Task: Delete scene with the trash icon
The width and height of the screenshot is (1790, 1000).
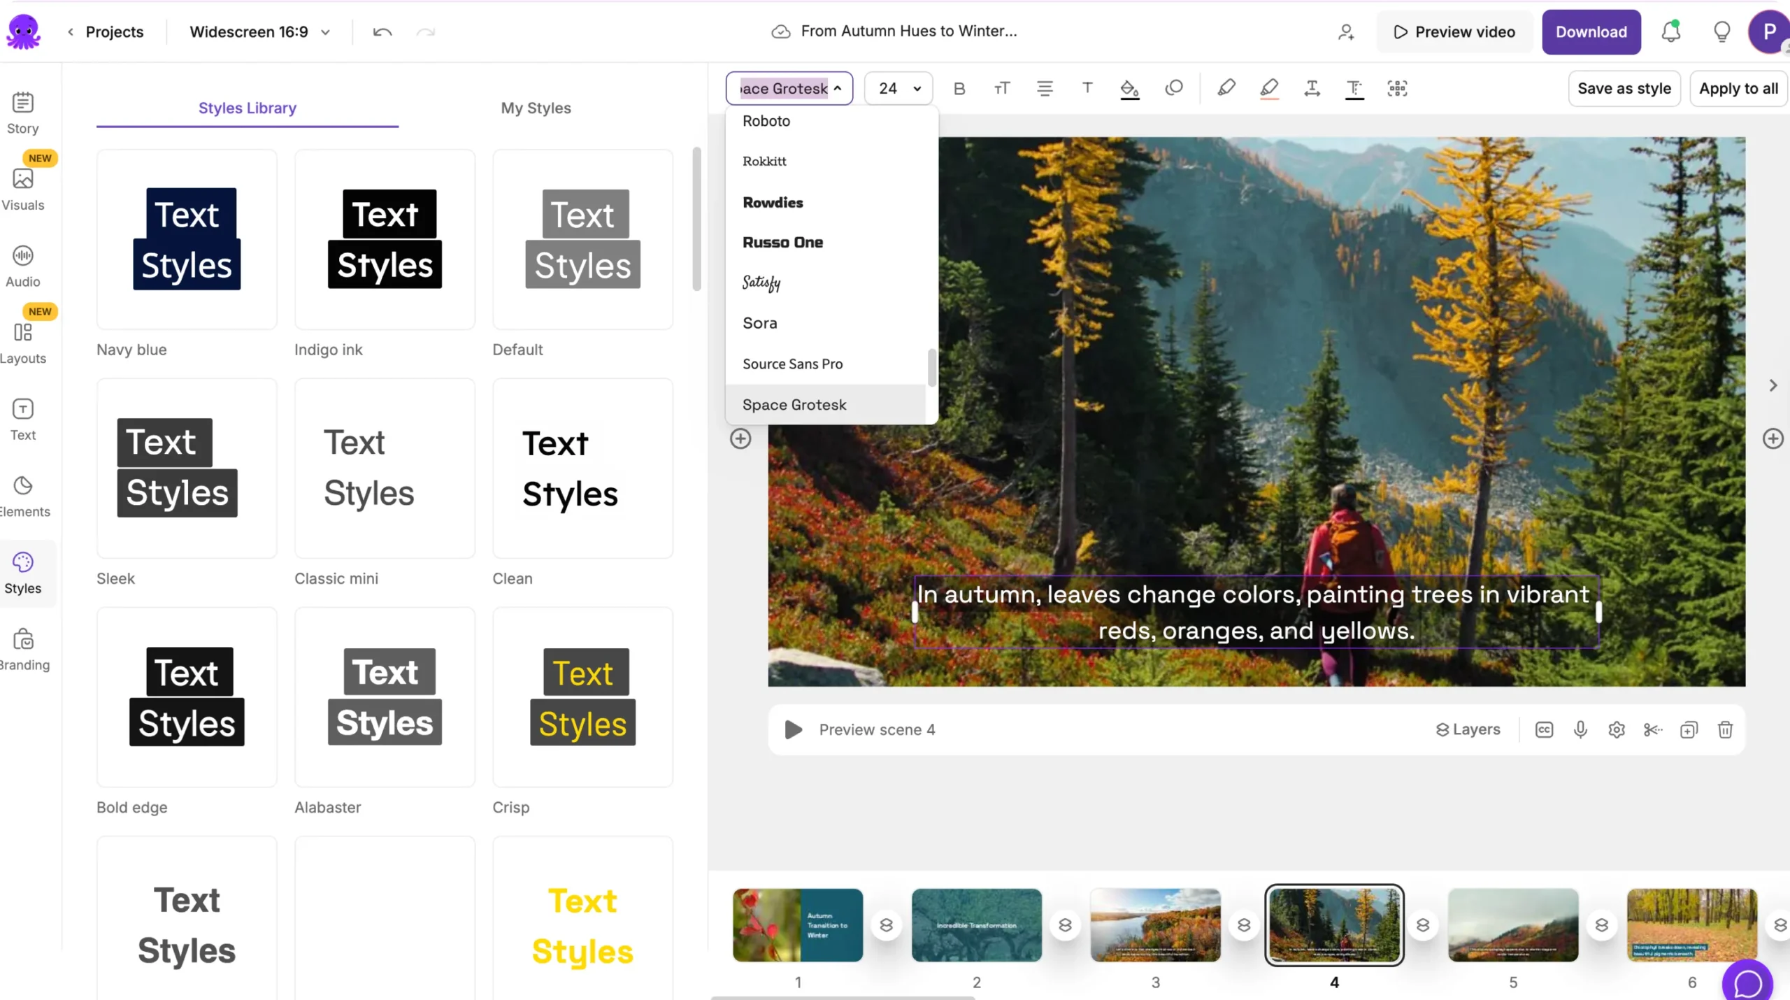Action: pyautogui.click(x=1725, y=729)
